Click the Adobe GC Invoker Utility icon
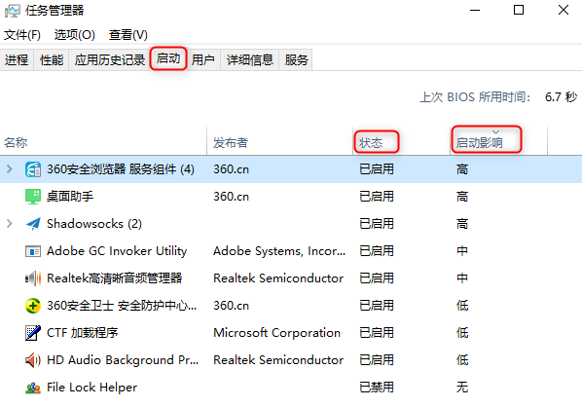Viewport: 582px width, 407px height. pos(33,251)
